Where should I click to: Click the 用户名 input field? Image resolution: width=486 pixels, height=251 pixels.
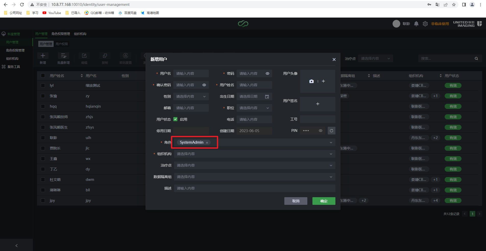point(191,73)
